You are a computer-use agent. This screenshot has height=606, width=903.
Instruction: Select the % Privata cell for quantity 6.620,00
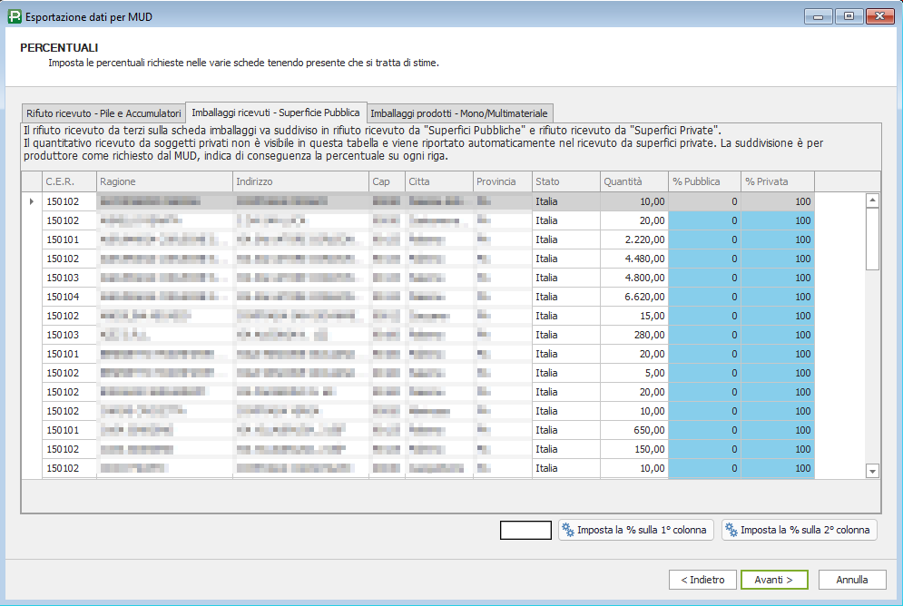coord(777,297)
